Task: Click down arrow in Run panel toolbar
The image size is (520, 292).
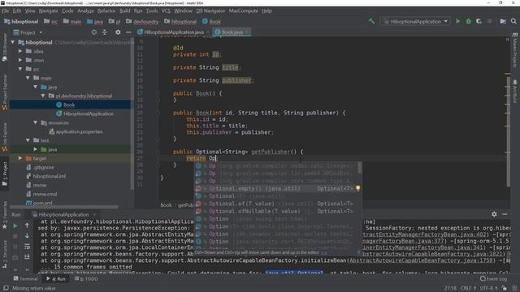Action: (x=27, y=236)
